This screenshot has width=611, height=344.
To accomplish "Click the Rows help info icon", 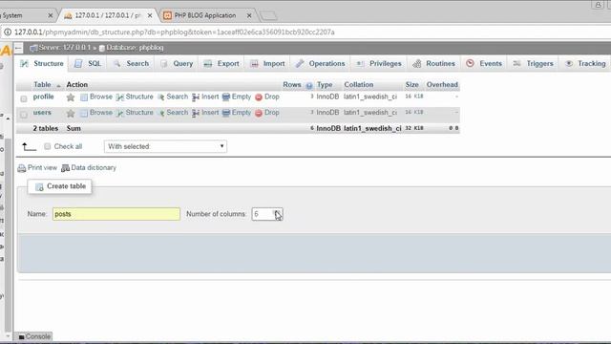I will tap(309, 85).
